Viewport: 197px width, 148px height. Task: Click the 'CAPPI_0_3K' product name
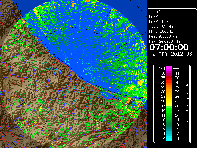[x=160, y=22]
